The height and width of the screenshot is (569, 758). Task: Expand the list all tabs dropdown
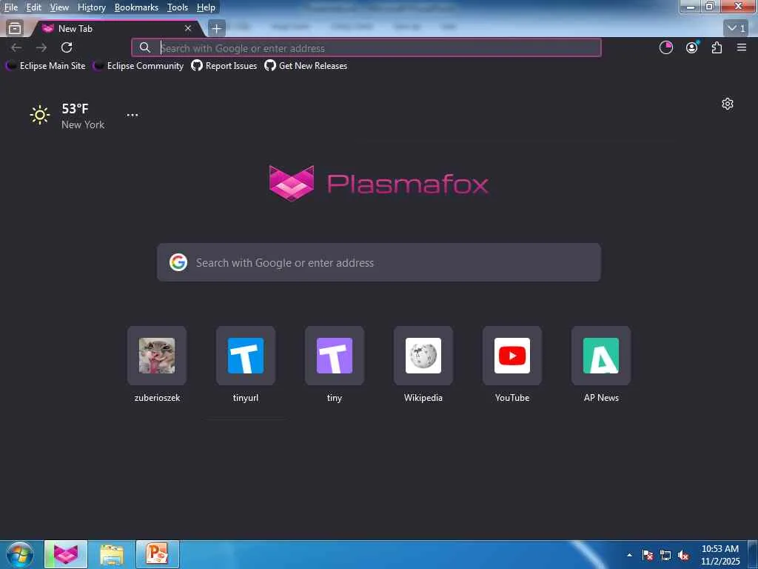737,29
